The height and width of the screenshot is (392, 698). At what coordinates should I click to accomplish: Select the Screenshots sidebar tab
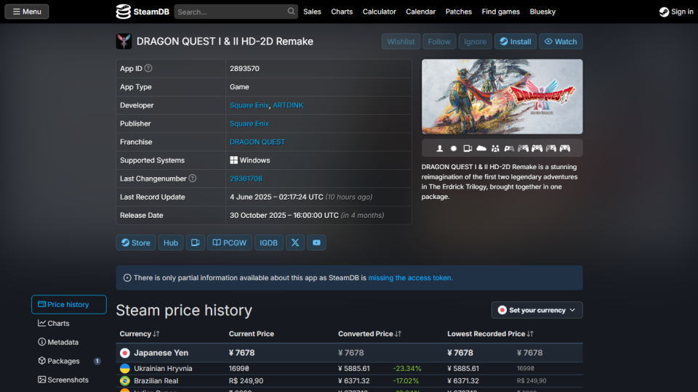(x=63, y=380)
